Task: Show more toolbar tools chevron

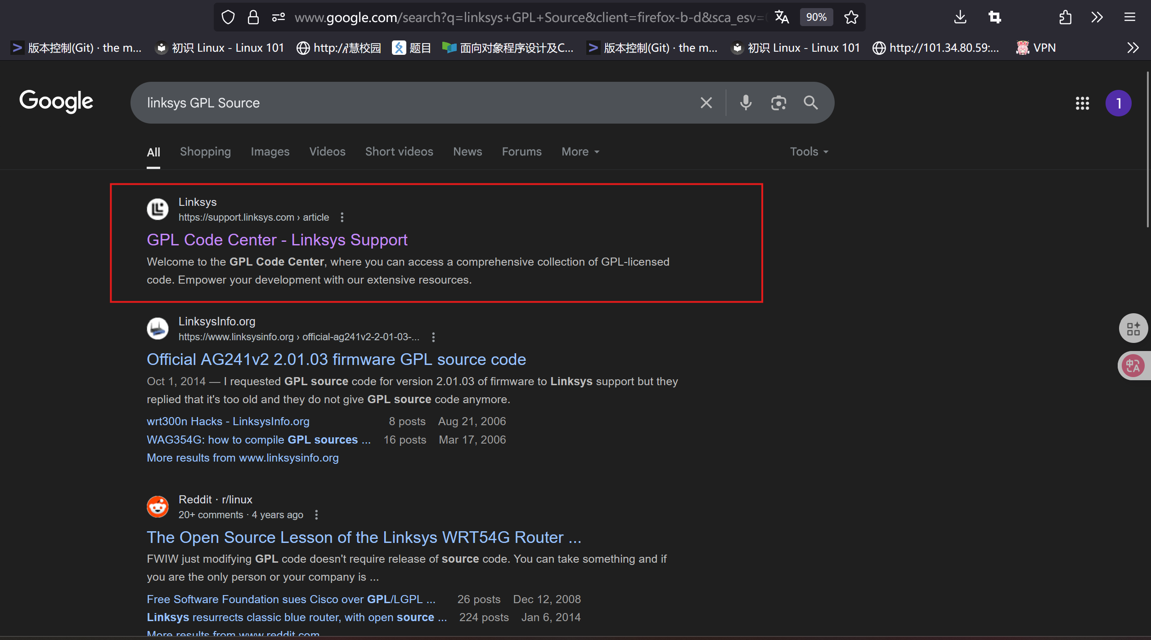Action: (x=1097, y=18)
